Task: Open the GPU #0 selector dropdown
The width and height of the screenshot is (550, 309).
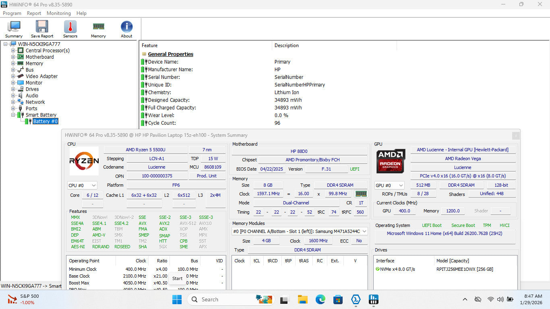Action: click(389, 185)
